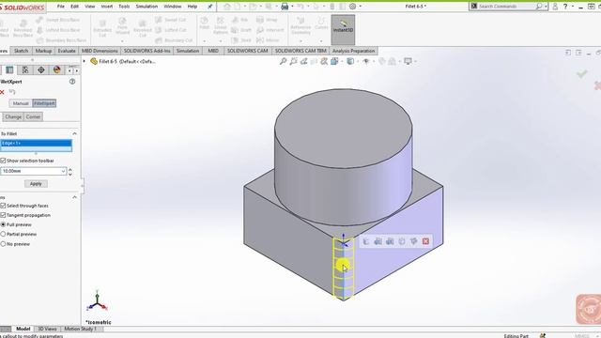The height and width of the screenshot is (338, 601).
Task: Open the File menu
Action: point(60,7)
